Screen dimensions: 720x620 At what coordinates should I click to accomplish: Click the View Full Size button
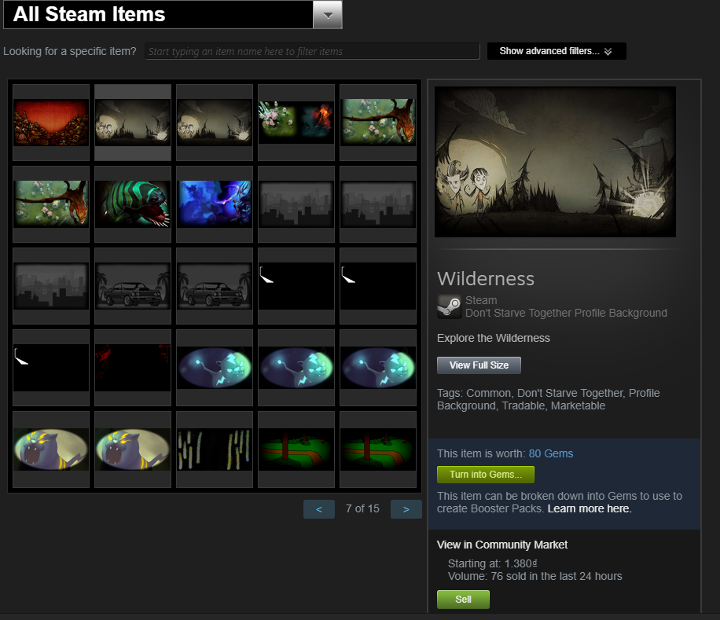point(479,365)
